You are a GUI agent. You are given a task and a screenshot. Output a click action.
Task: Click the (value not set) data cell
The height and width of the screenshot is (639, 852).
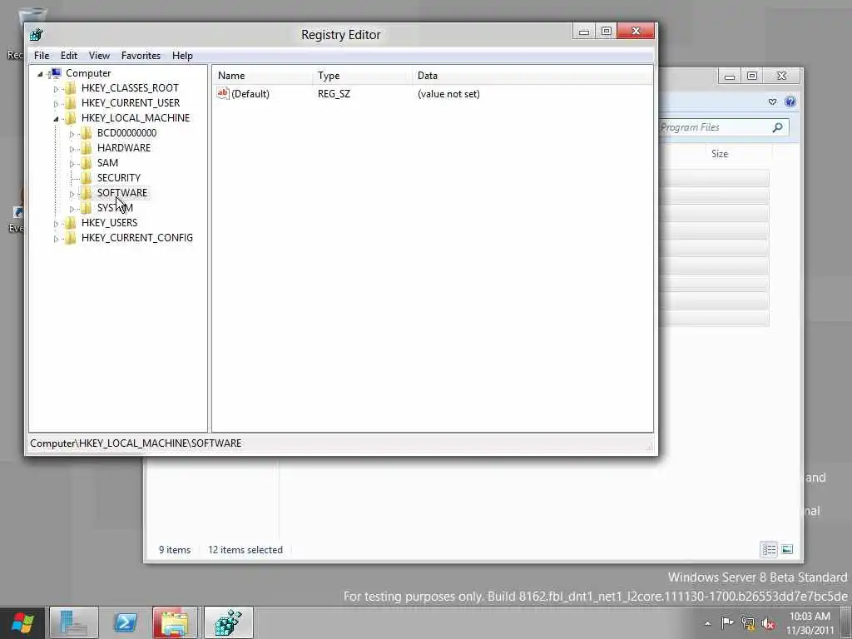pos(448,94)
